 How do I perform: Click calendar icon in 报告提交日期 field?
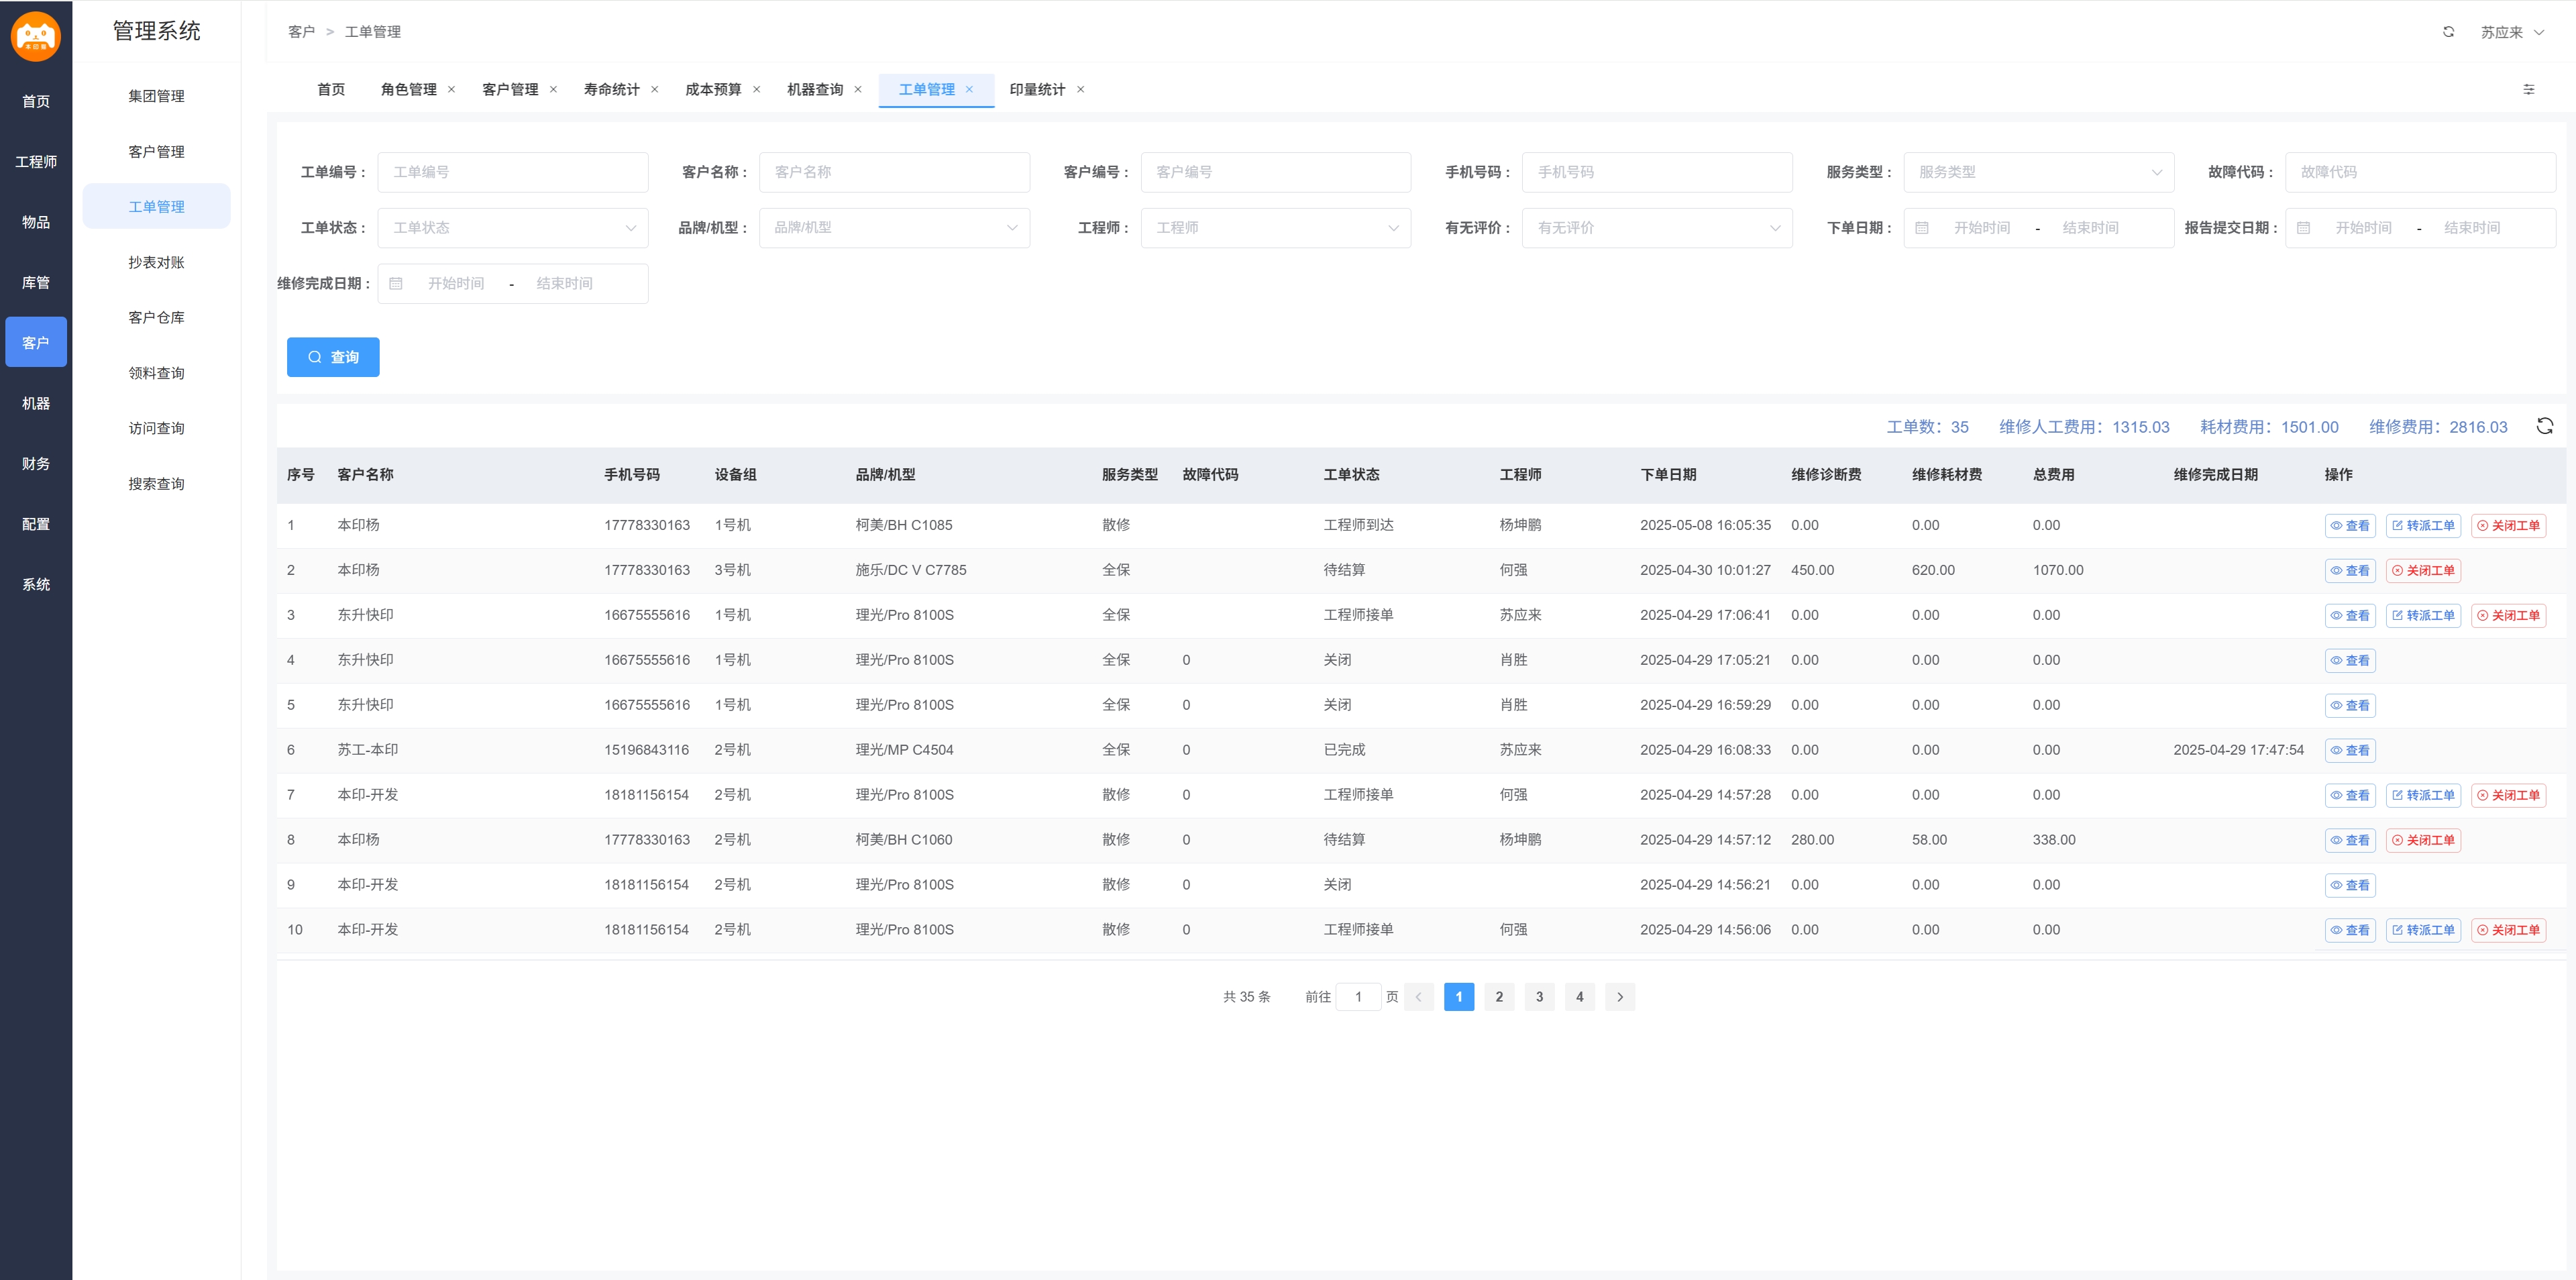(2304, 228)
